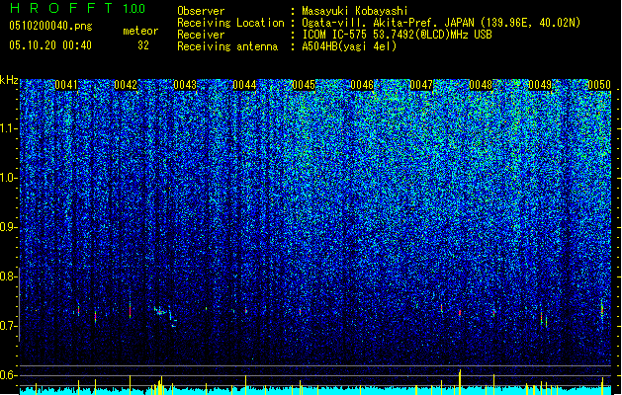
Task: Click the 0044 time marker
Action: pyautogui.click(x=244, y=85)
